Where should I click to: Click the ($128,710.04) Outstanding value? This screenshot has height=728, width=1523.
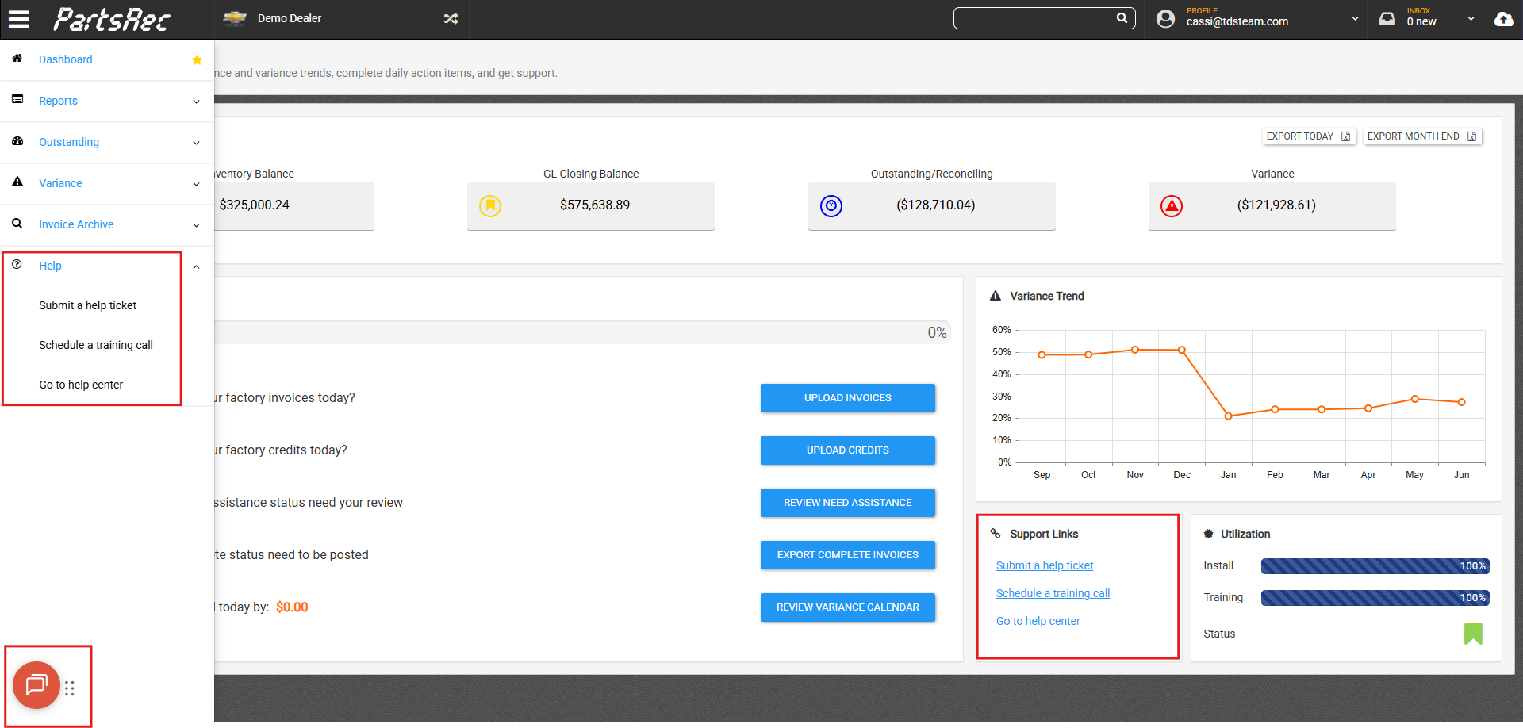pos(936,205)
